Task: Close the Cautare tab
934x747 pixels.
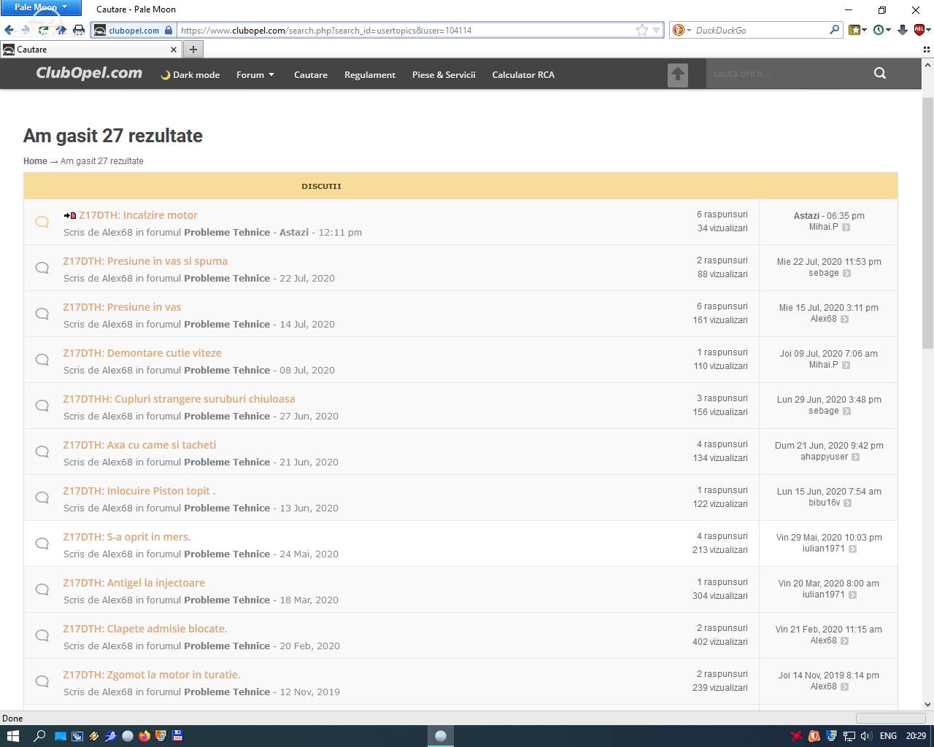Action: tap(174, 50)
